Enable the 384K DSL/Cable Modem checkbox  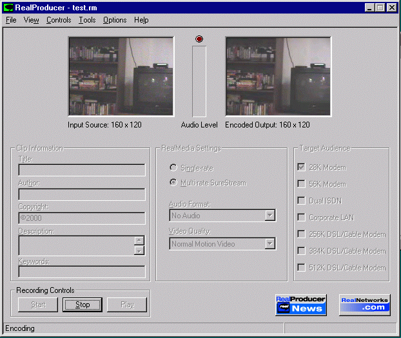301,251
